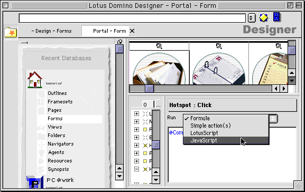
Task: Click the form's vertical scrollbar thumb
Action: (292, 50)
